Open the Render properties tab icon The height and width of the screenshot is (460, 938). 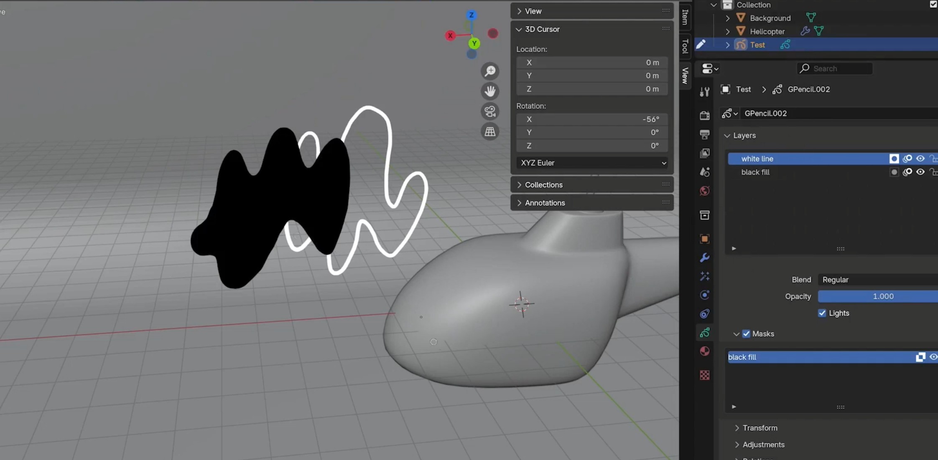(x=705, y=115)
